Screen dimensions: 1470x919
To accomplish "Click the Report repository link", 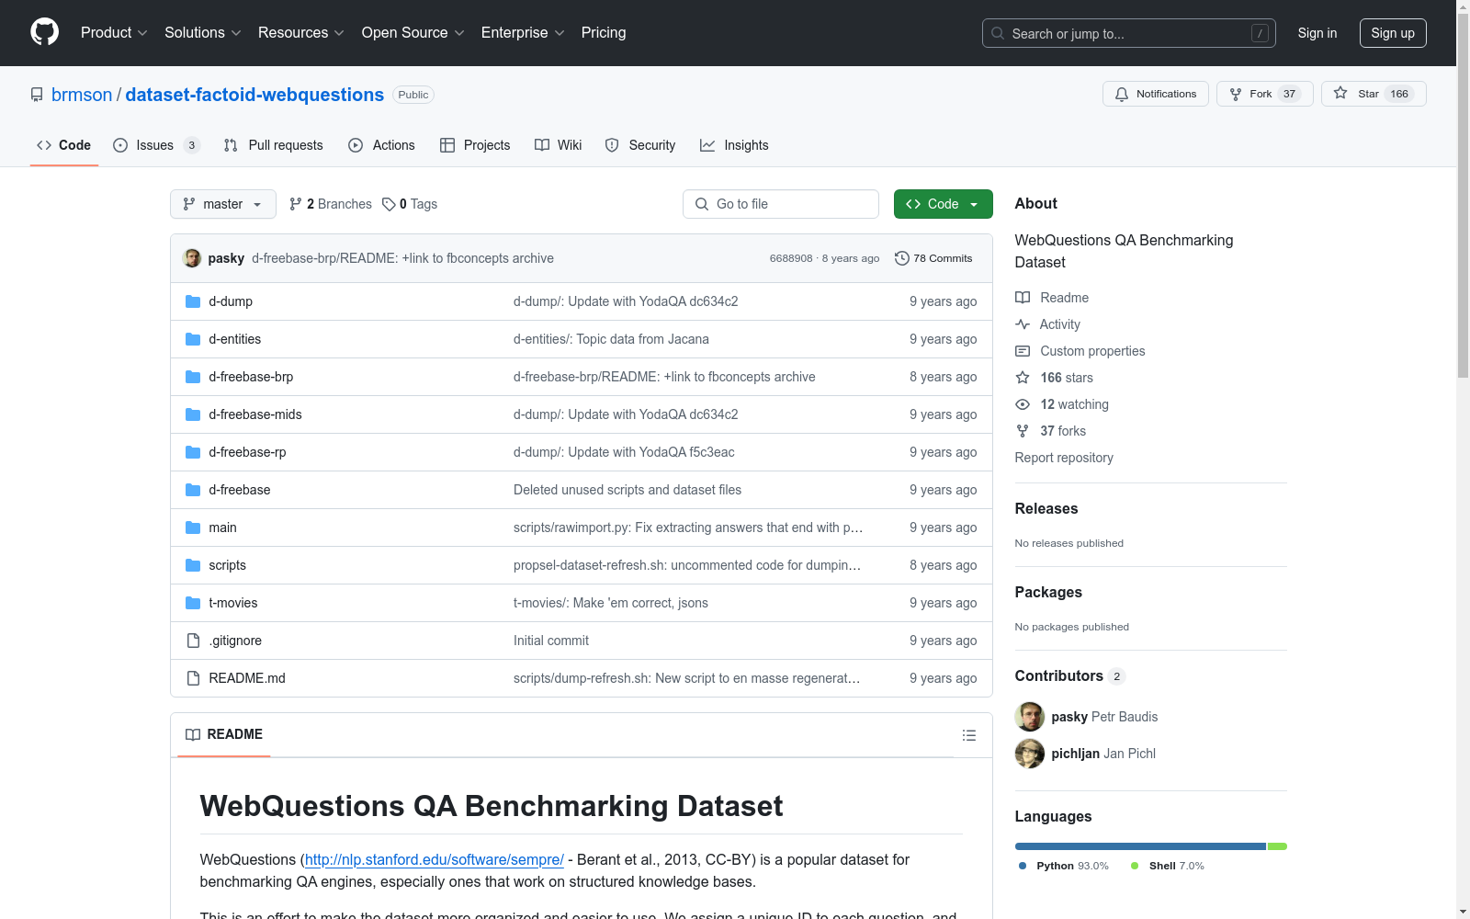I will pos(1064,458).
